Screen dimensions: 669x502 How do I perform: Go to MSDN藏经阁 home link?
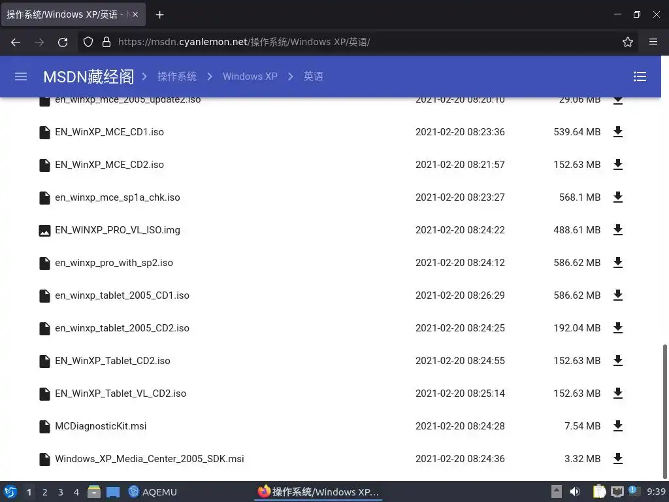click(89, 77)
